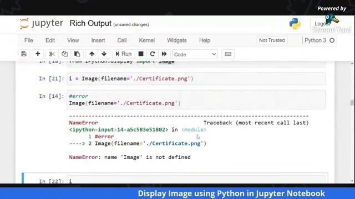Move selected cell down arrow
The height and width of the screenshot is (199, 355).
click(x=104, y=54)
